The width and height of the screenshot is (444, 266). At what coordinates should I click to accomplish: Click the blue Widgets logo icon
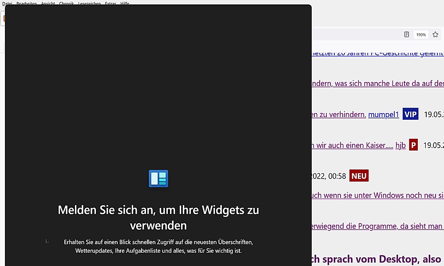(159, 178)
